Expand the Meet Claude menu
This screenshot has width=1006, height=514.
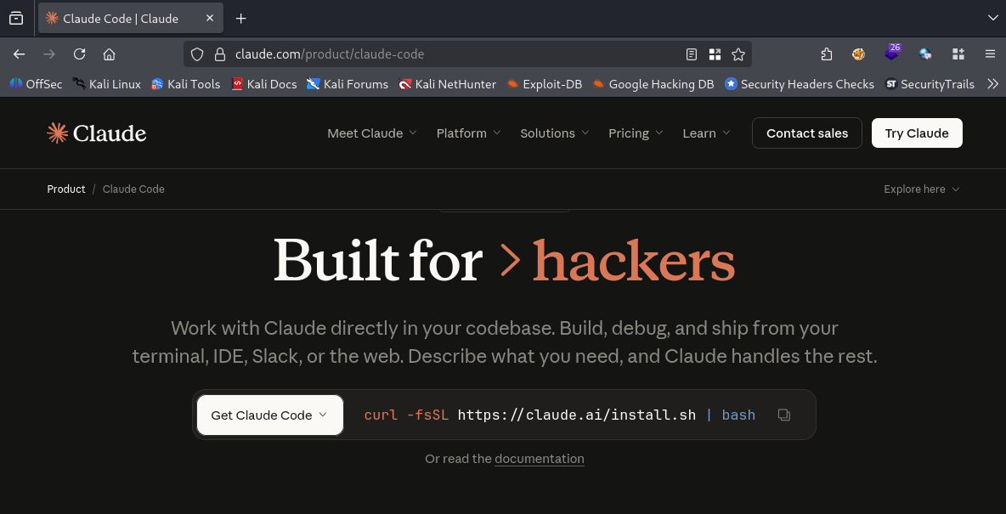[x=371, y=133]
